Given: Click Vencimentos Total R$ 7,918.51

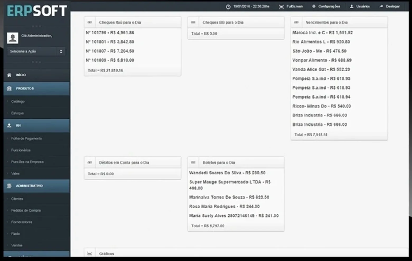Looking at the screenshot, I should (x=311, y=135).
